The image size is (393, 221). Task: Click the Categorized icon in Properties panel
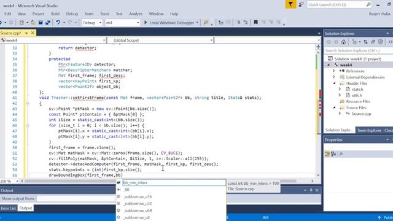pyautogui.click(x=327, y=153)
